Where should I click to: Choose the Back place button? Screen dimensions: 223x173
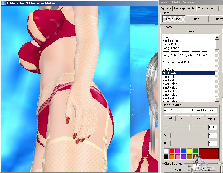pos(197,19)
